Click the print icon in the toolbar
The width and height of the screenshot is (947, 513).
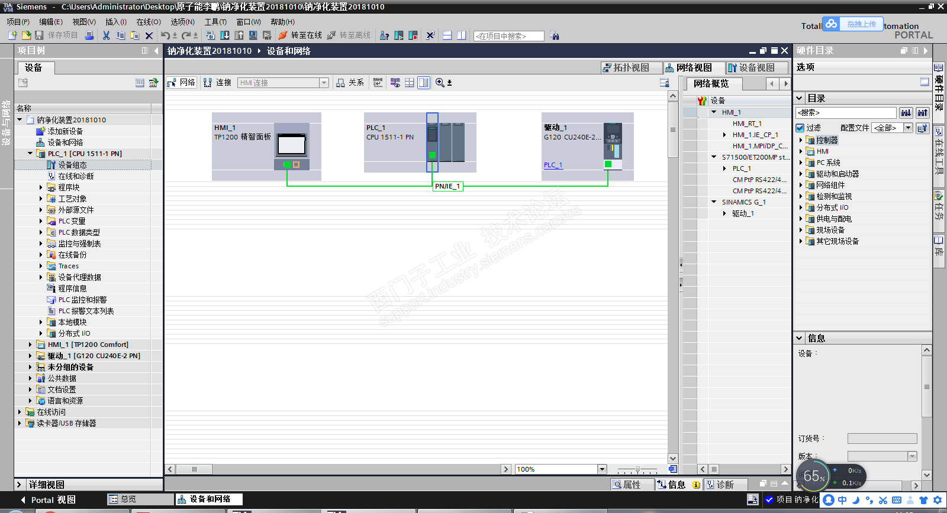pyautogui.click(x=89, y=35)
